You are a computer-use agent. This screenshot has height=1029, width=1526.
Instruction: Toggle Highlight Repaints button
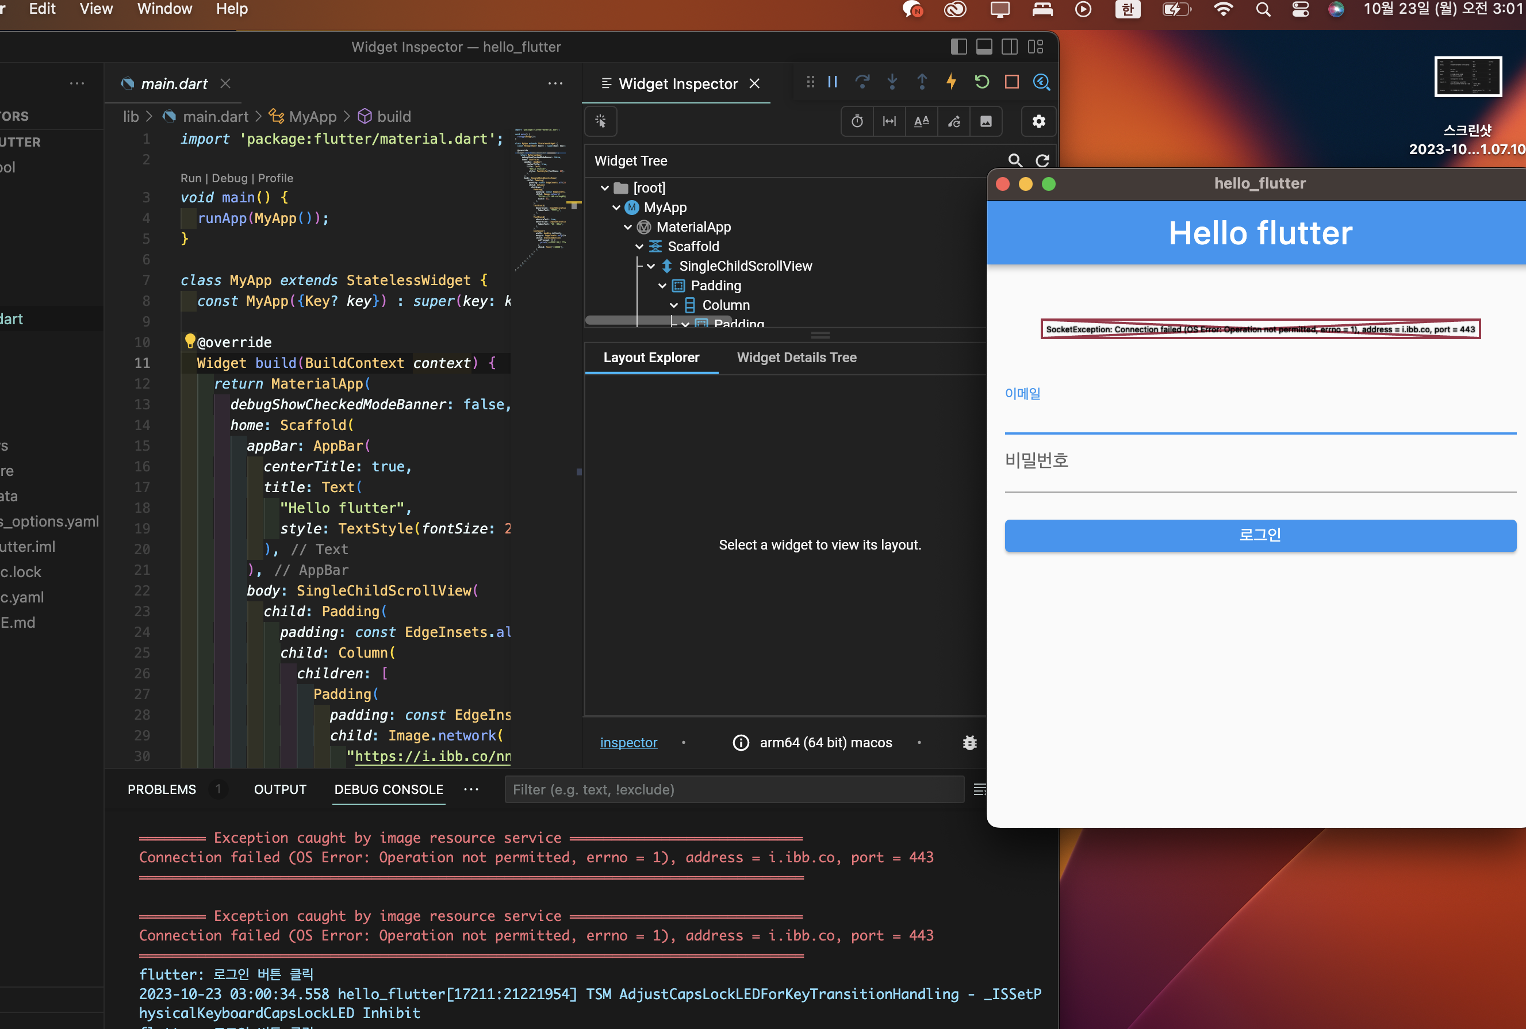[954, 121]
